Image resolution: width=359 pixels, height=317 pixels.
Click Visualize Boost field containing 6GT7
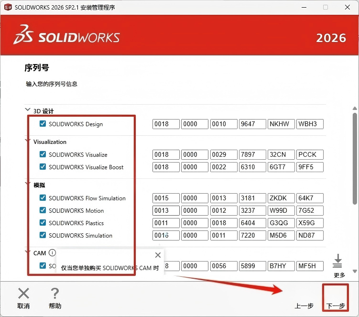point(281,167)
